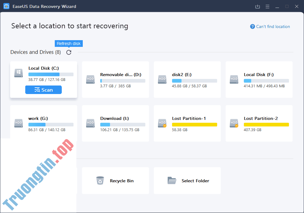Click the Refresh disk icon
This screenshot has width=304, height=213.
coord(69,52)
